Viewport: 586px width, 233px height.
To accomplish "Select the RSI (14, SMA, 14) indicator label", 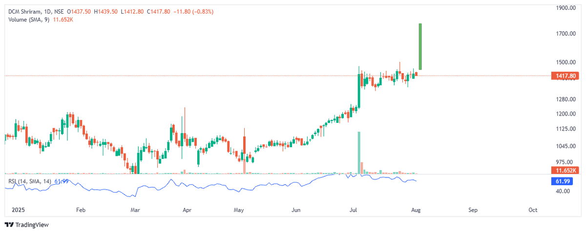I will point(30,181).
